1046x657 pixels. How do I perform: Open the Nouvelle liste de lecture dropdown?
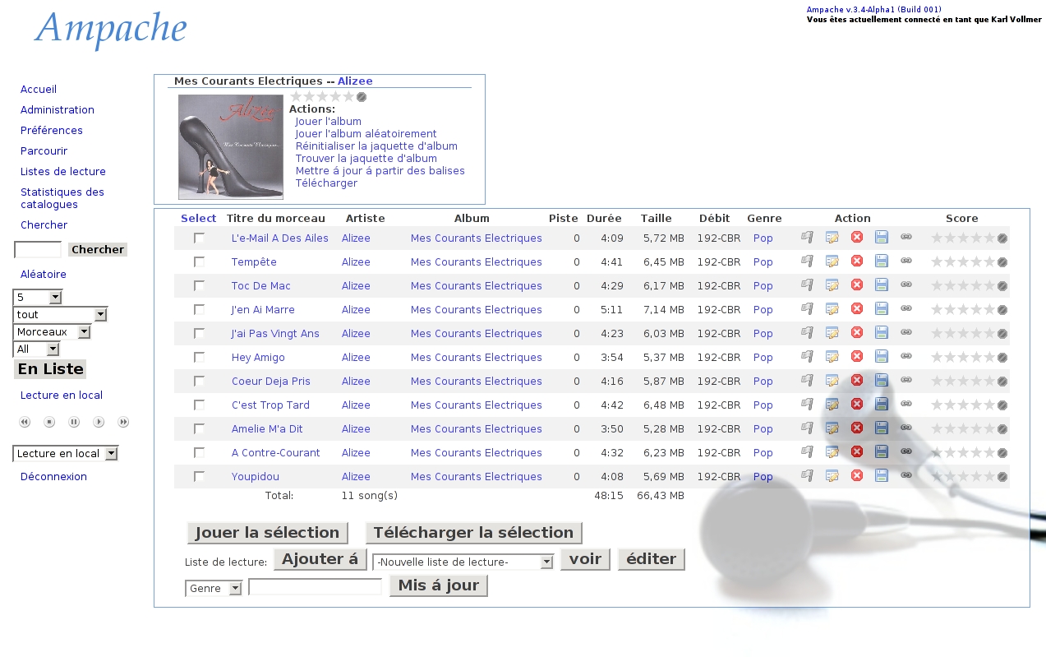click(463, 562)
